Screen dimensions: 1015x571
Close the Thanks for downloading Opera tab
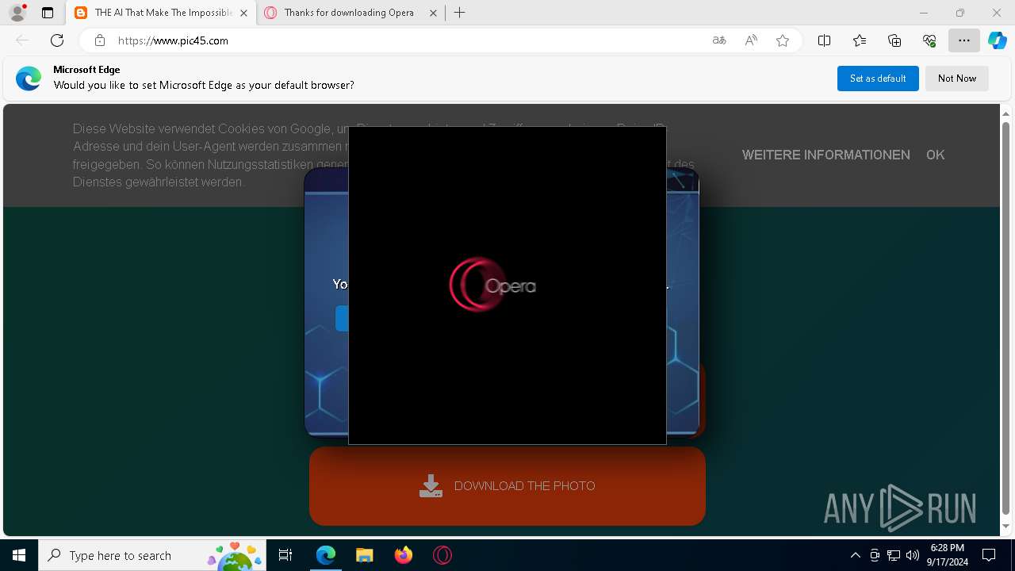[x=433, y=13]
